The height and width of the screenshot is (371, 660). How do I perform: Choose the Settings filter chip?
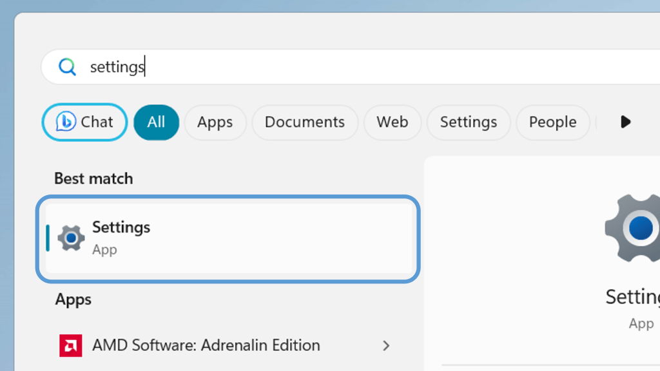(x=468, y=122)
